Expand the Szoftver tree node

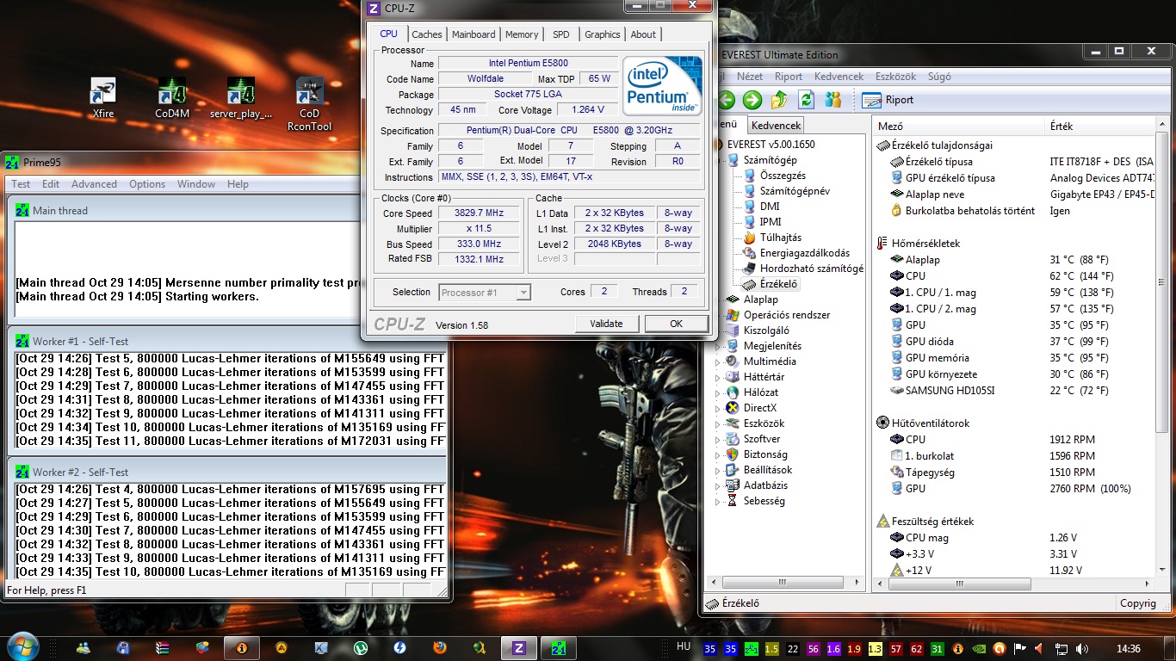(x=718, y=439)
